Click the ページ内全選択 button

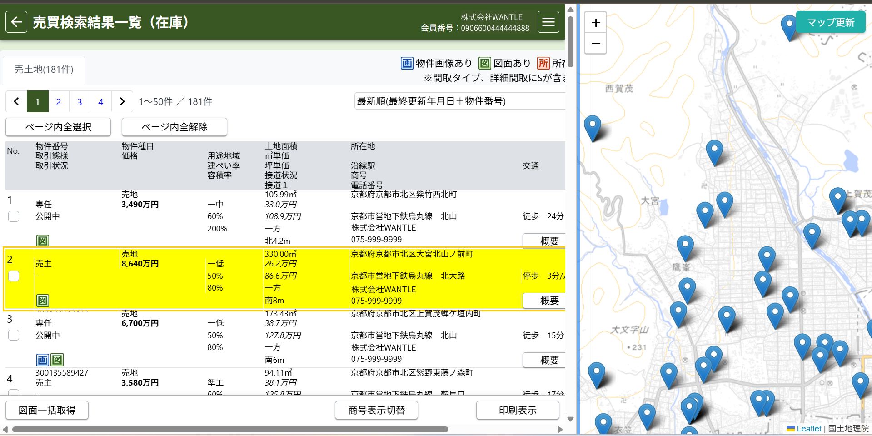[58, 127]
